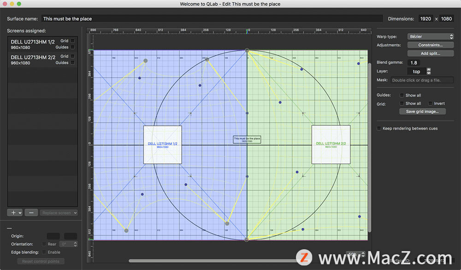Viewport: 461px width, 270px height.
Task: Click the canvas vertical scrollbar
Action: point(370,147)
